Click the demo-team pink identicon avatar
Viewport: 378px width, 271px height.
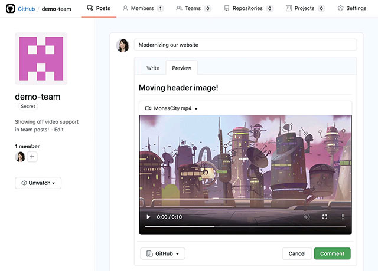[41, 59]
